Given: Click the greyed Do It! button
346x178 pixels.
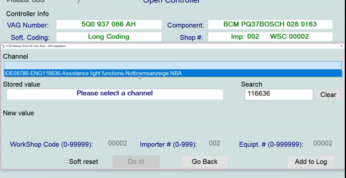Looking at the screenshot, I should click(136, 161).
